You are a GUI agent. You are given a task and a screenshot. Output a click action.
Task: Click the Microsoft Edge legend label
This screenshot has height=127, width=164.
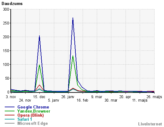point(32,123)
